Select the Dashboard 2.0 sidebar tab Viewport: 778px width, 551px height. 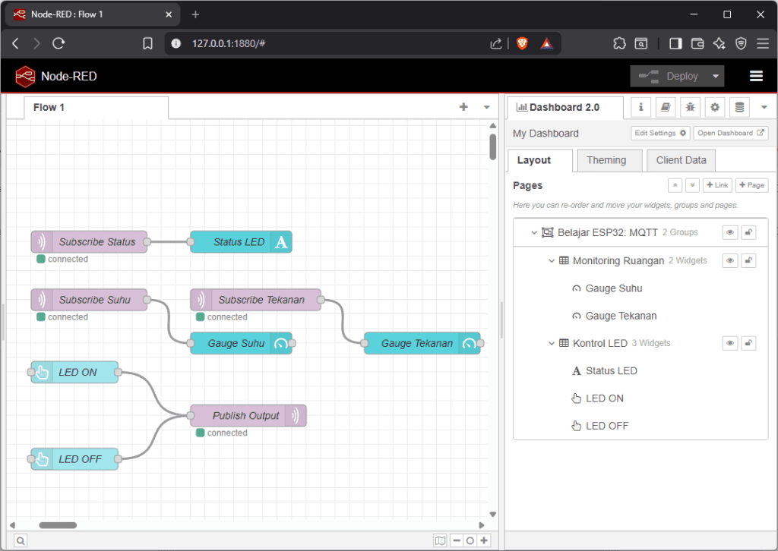click(565, 108)
